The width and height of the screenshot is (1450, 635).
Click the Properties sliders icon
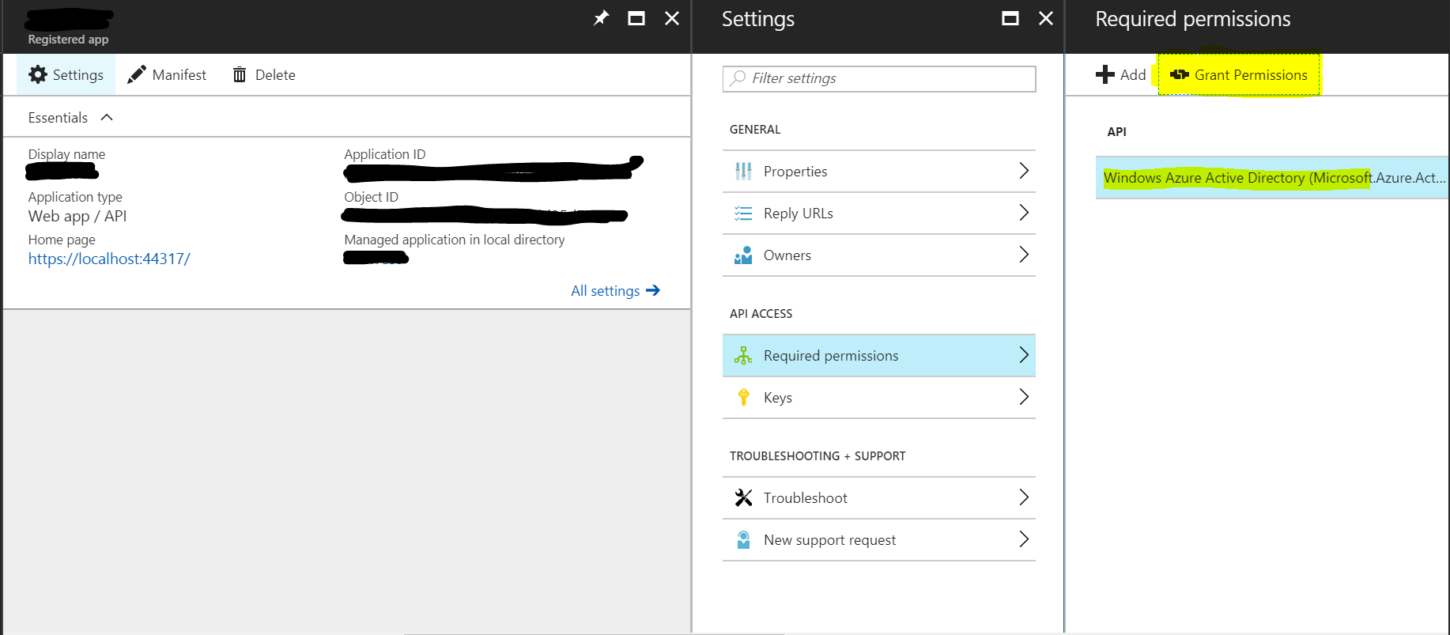(743, 171)
